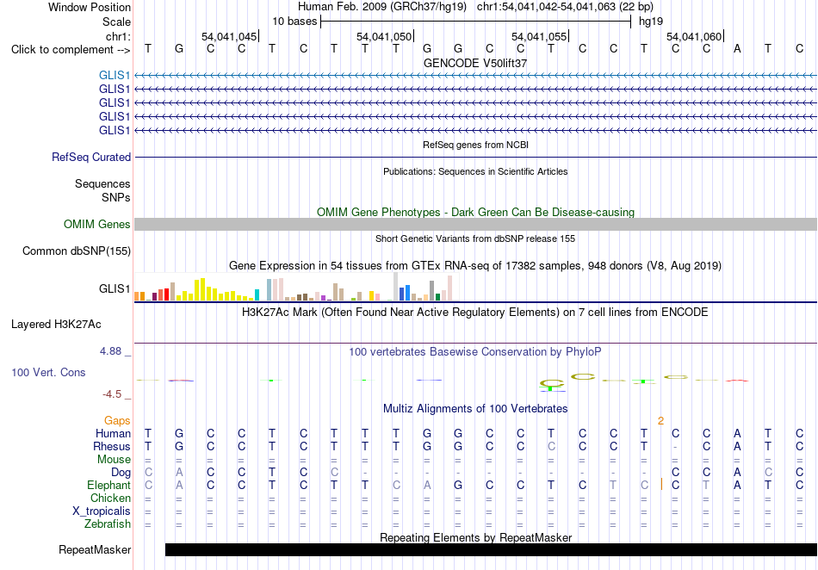The width and height of the screenshot is (818, 570).
Task: Click the 'chr1:' ruler label
Action: [119, 36]
